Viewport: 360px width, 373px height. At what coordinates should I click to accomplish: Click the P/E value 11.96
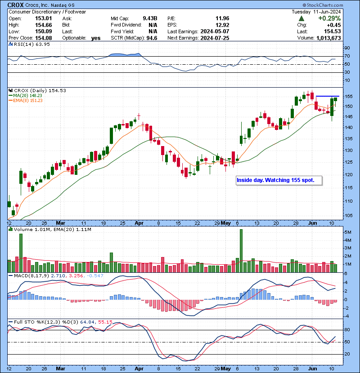coord(222,18)
